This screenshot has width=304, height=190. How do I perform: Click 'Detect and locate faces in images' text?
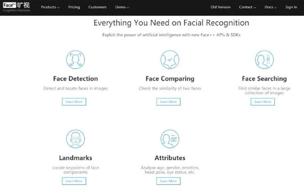(75, 89)
